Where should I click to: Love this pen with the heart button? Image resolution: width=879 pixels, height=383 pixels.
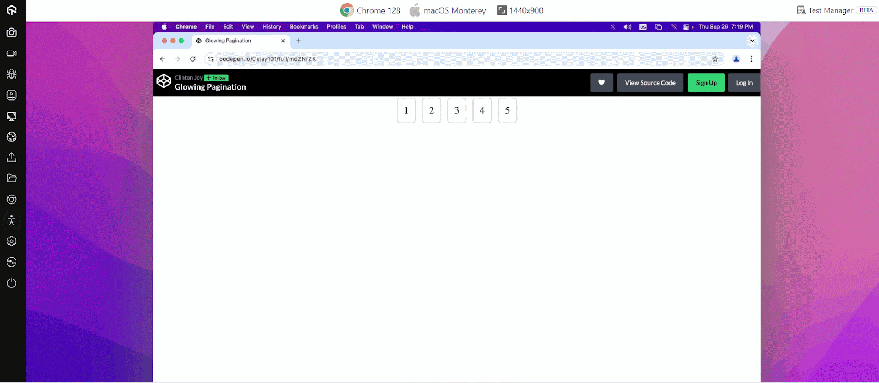coord(602,82)
